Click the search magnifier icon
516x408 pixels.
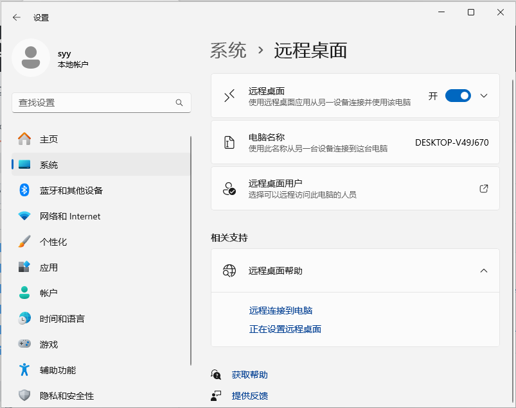click(179, 103)
